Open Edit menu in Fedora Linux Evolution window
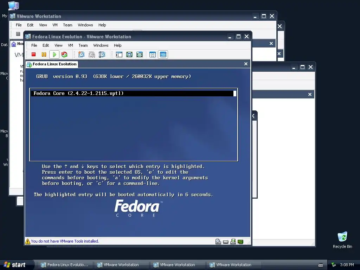Viewport: 360px width, 270px height. pos(46,45)
